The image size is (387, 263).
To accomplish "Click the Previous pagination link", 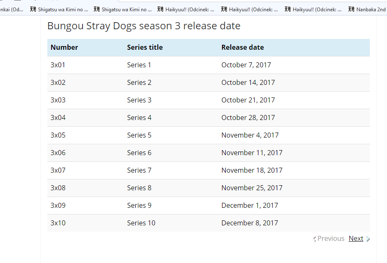I will (x=330, y=238).
